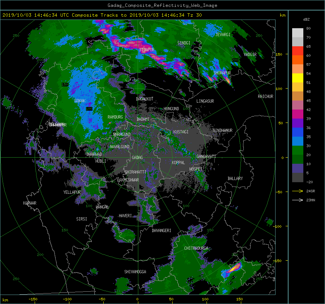Click the BADAMI city label
The width and height of the screenshot is (325, 304).
point(143,119)
